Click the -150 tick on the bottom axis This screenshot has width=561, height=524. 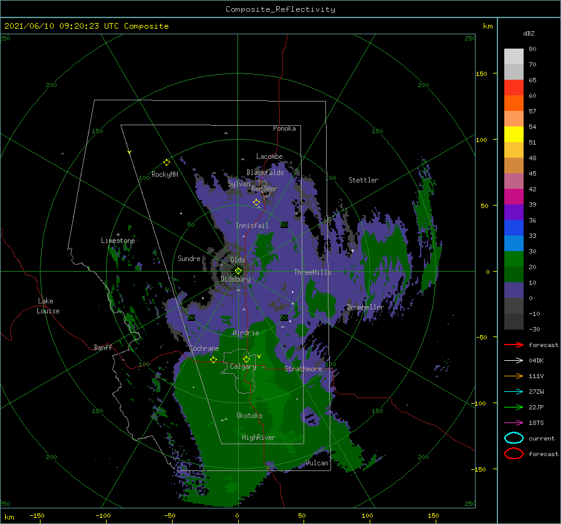pos(37,515)
